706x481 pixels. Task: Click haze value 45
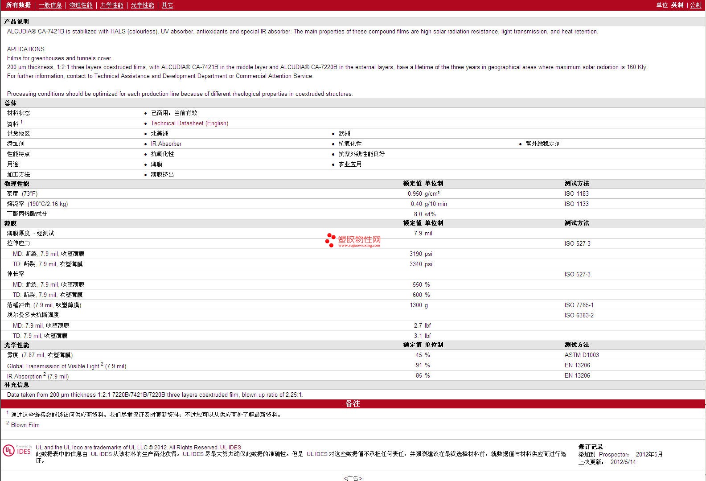(419, 355)
